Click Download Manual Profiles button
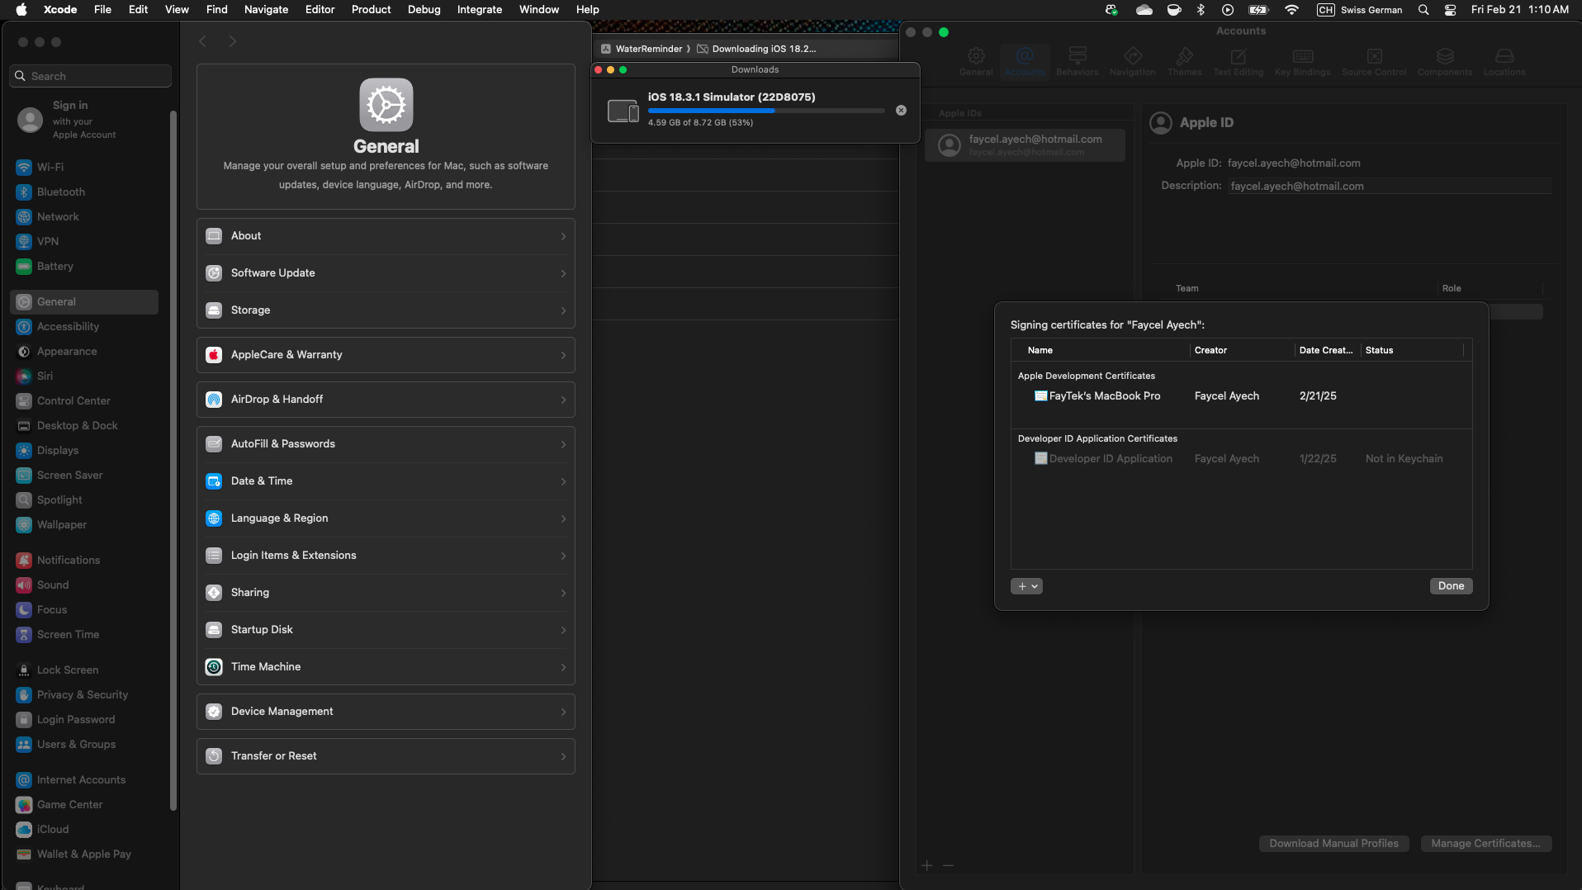The image size is (1582, 890). click(1333, 844)
